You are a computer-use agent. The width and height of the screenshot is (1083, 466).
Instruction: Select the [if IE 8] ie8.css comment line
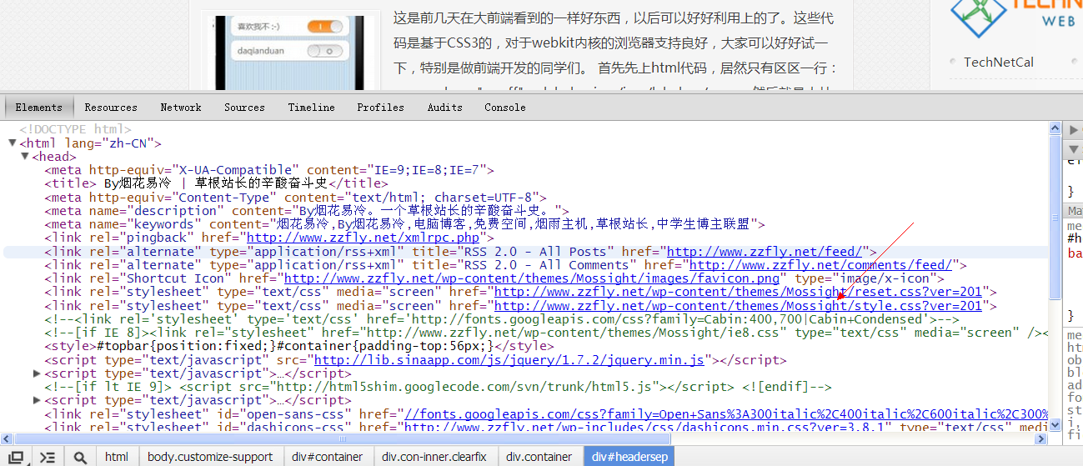point(546,333)
